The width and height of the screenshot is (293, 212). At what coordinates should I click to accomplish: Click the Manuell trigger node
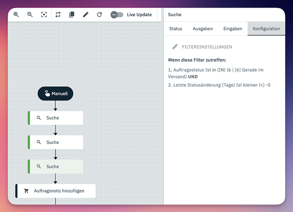click(55, 94)
